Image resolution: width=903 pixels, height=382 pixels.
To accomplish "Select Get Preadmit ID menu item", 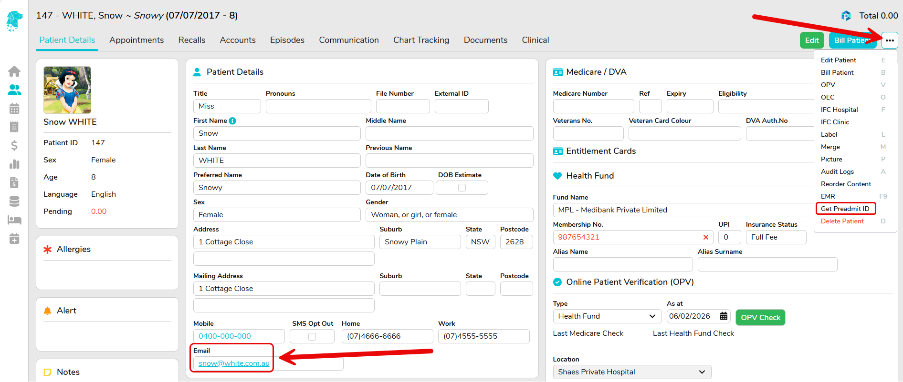I will tap(845, 209).
